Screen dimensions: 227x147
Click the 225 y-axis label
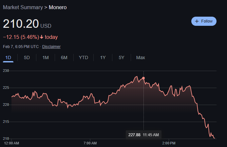coord(6,88)
